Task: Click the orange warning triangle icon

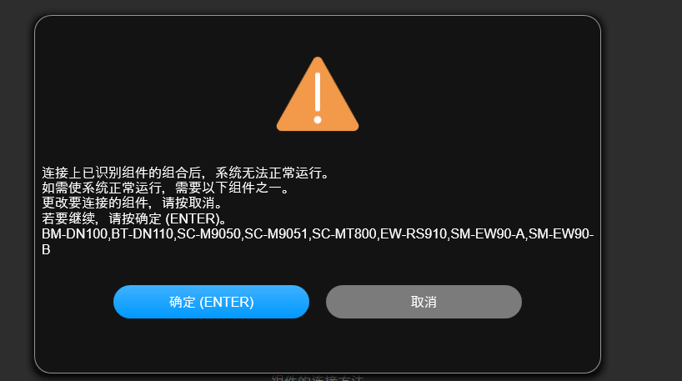Action: (318, 94)
